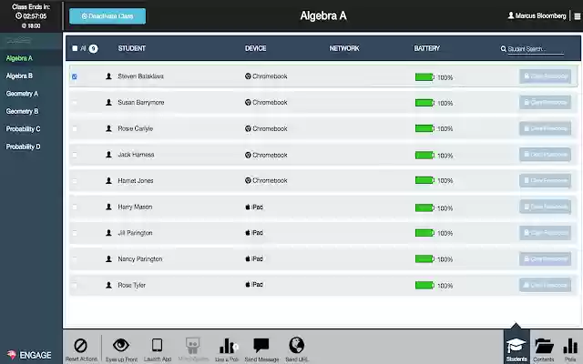Screen dimensions: 583x364
Task: Click the Student Search field
Action: (x=536, y=49)
